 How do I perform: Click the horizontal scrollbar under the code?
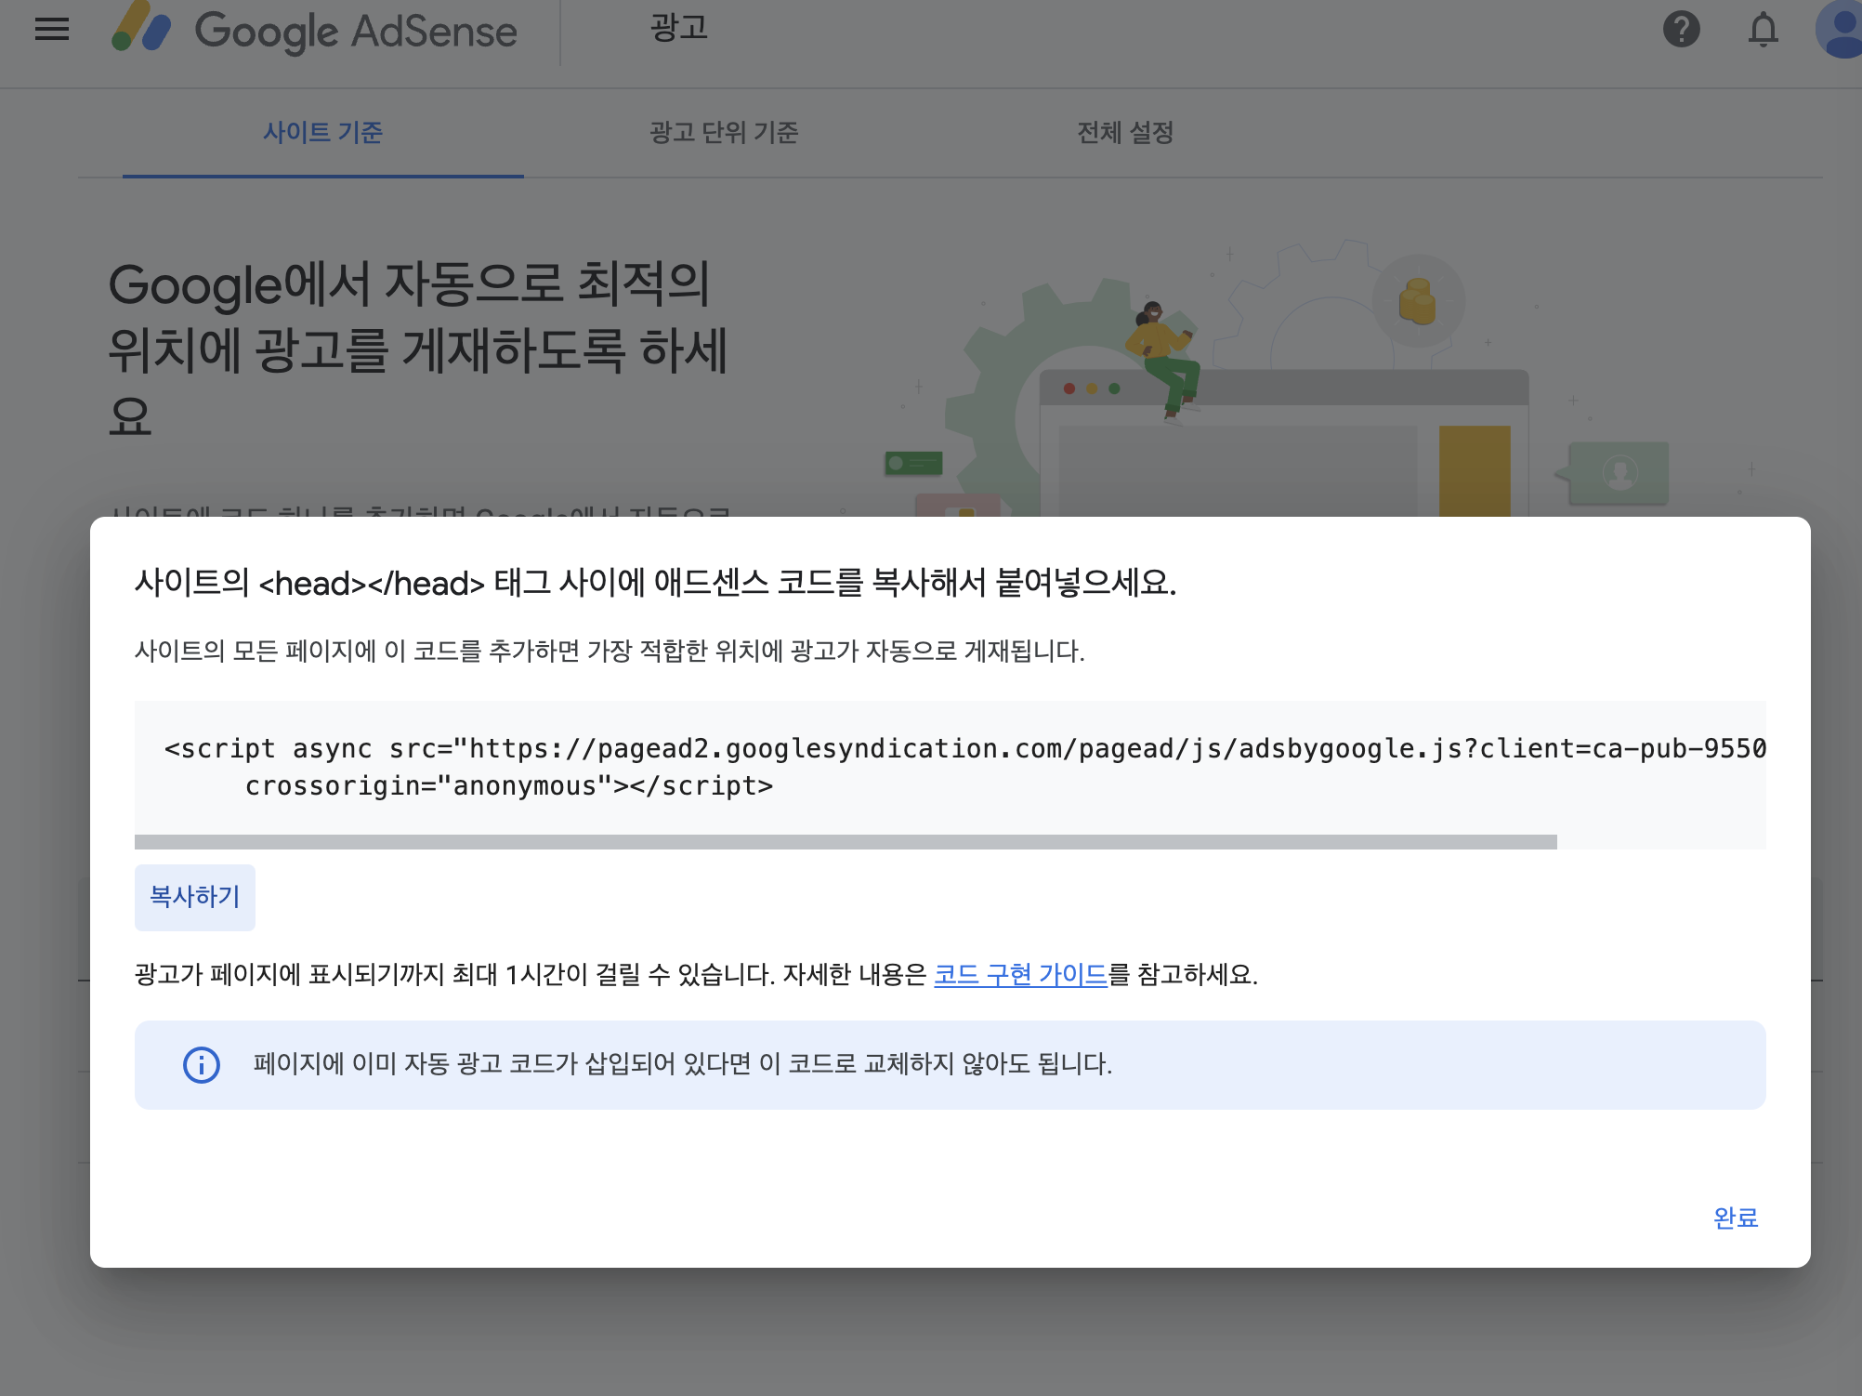coord(846,842)
